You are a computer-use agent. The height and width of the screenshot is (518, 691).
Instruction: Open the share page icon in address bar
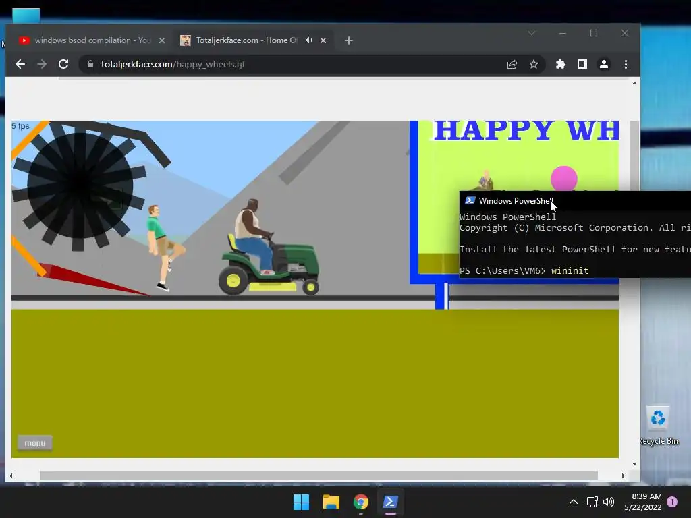(512, 65)
